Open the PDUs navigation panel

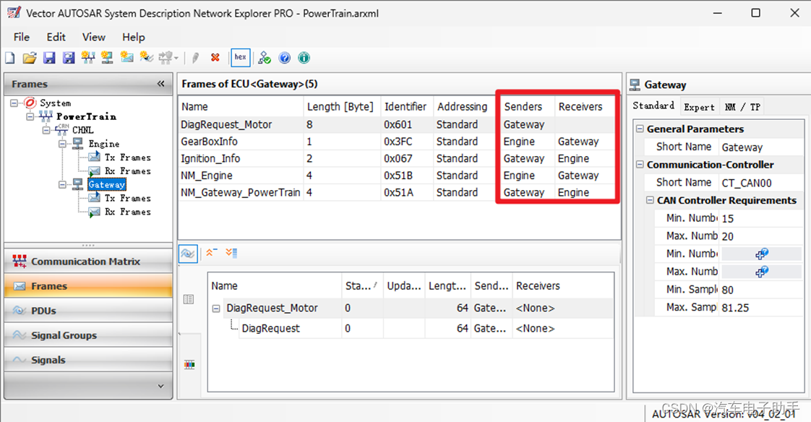tap(88, 311)
